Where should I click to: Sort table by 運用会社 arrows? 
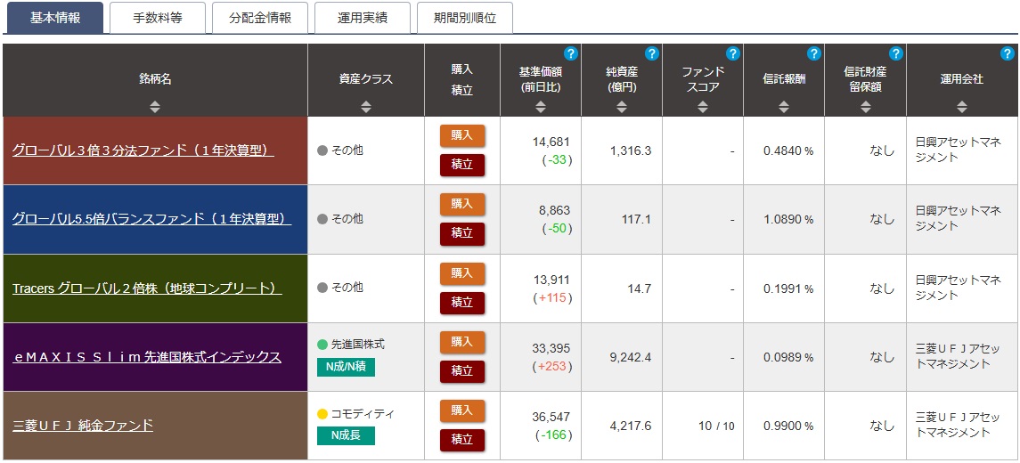pos(962,107)
